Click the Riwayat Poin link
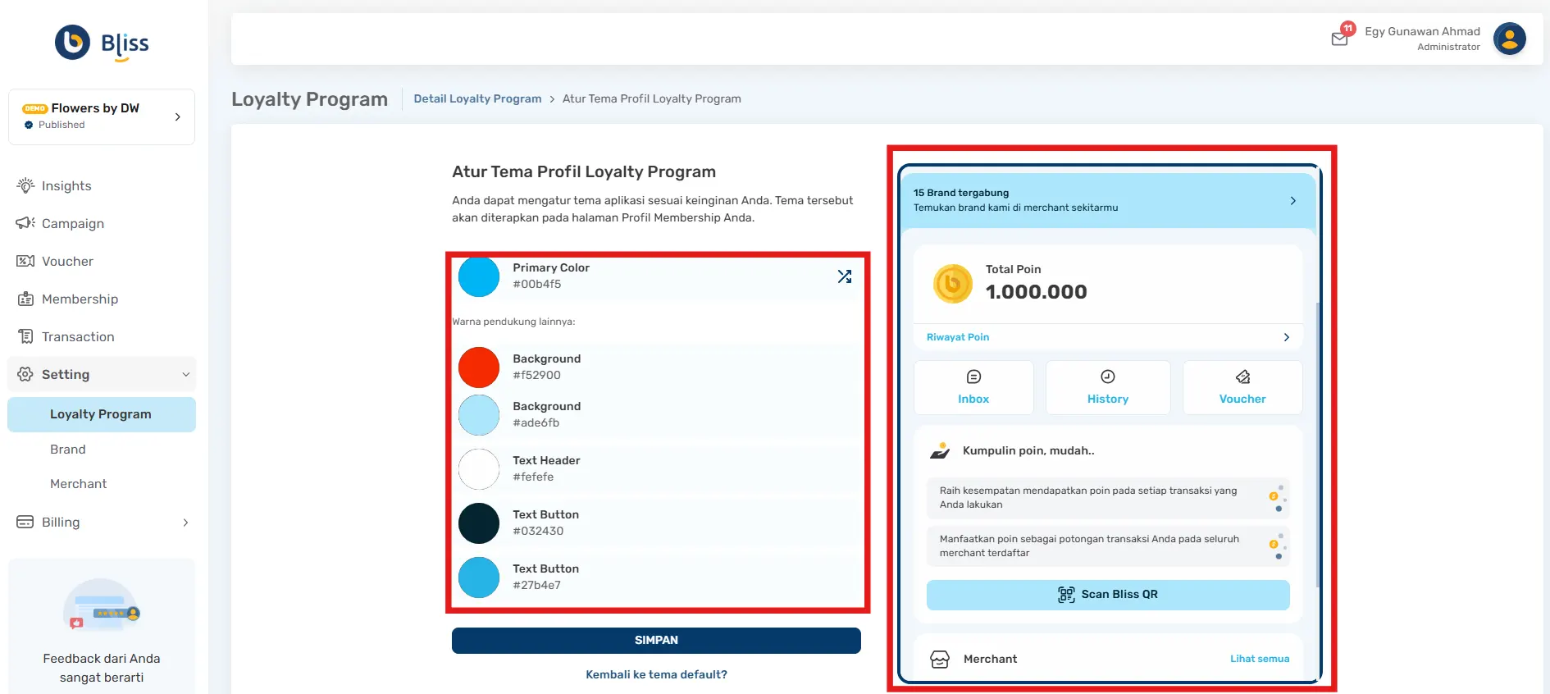 pyautogui.click(x=958, y=337)
